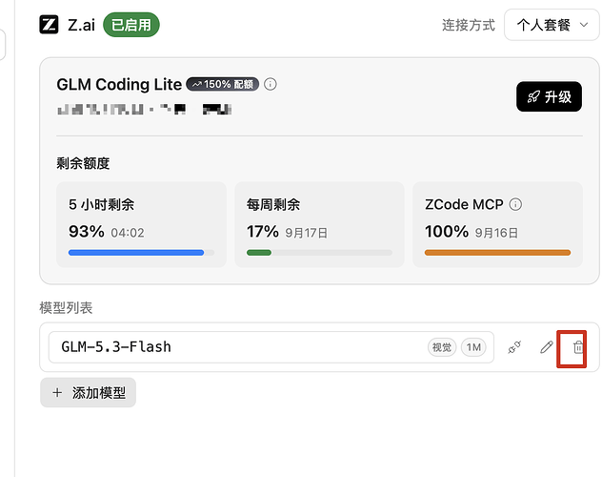The width and height of the screenshot is (602, 477).
Task: Open the 个人套餐 connection dropdown
Action: click(552, 25)
